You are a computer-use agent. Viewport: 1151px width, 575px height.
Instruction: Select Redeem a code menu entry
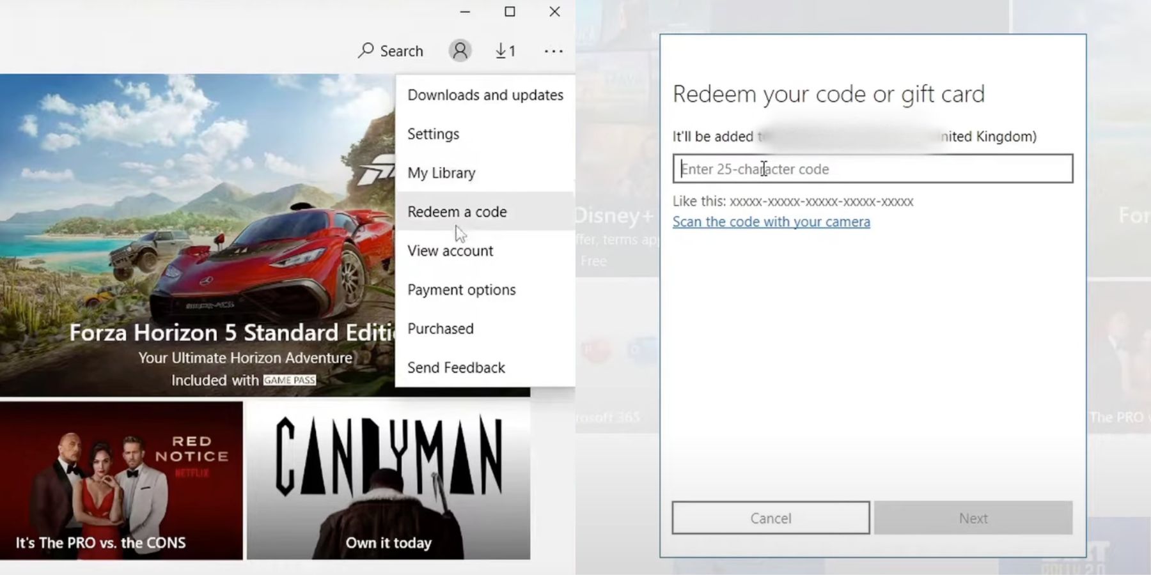click(x=485, y=211)
